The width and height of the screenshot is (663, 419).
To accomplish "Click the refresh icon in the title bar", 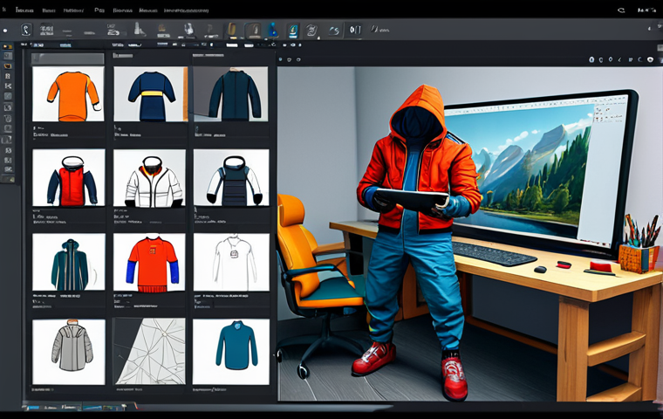I will 620,10.
